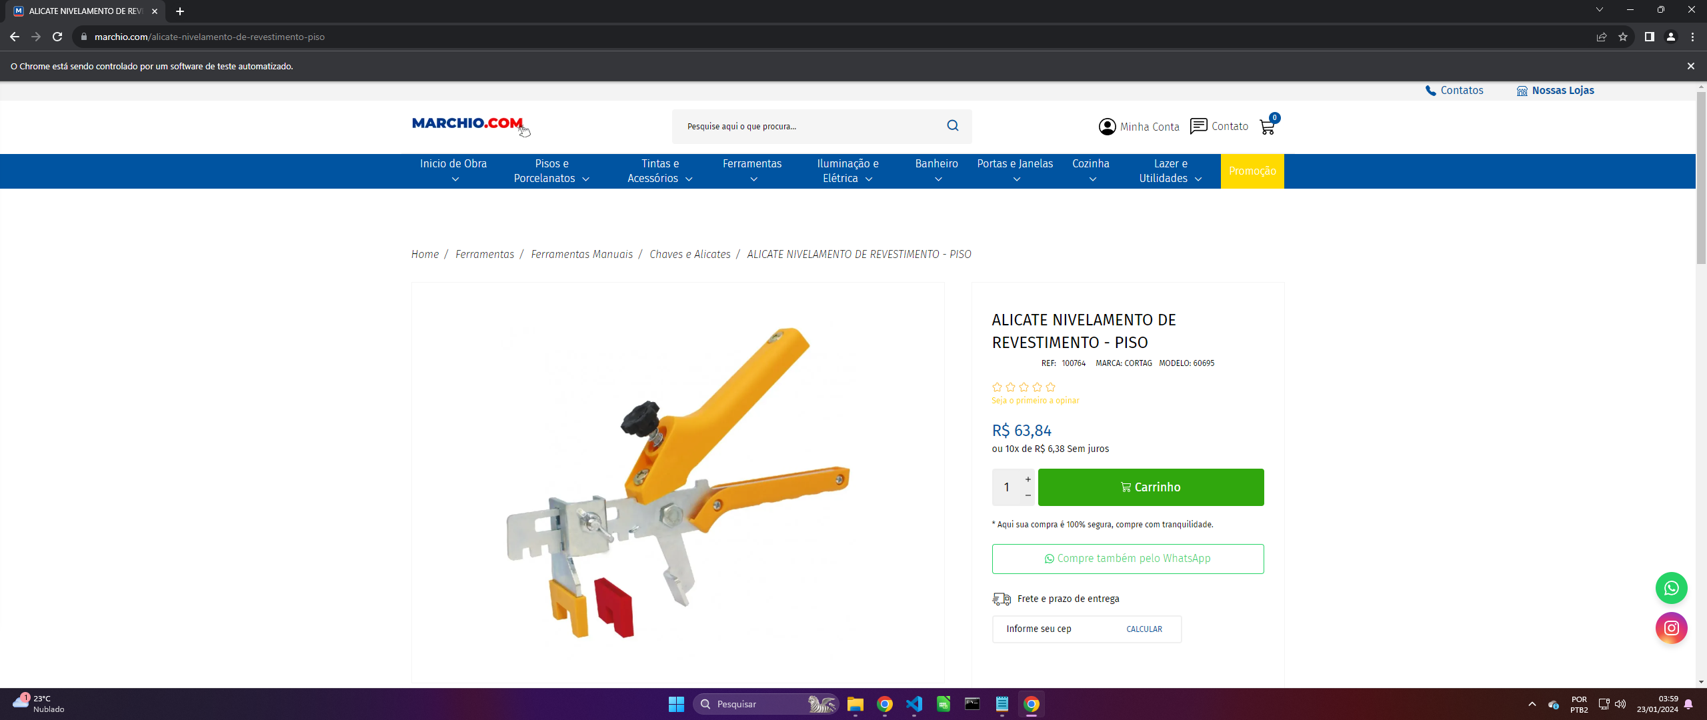The height and width of the screenshot is (720, 1707).
Task: Click Compre também pelo WhatsApp button
Action: pos(1128,559)
